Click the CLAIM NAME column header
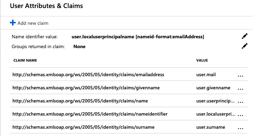253x136 pixels. [x=25, y=61]
